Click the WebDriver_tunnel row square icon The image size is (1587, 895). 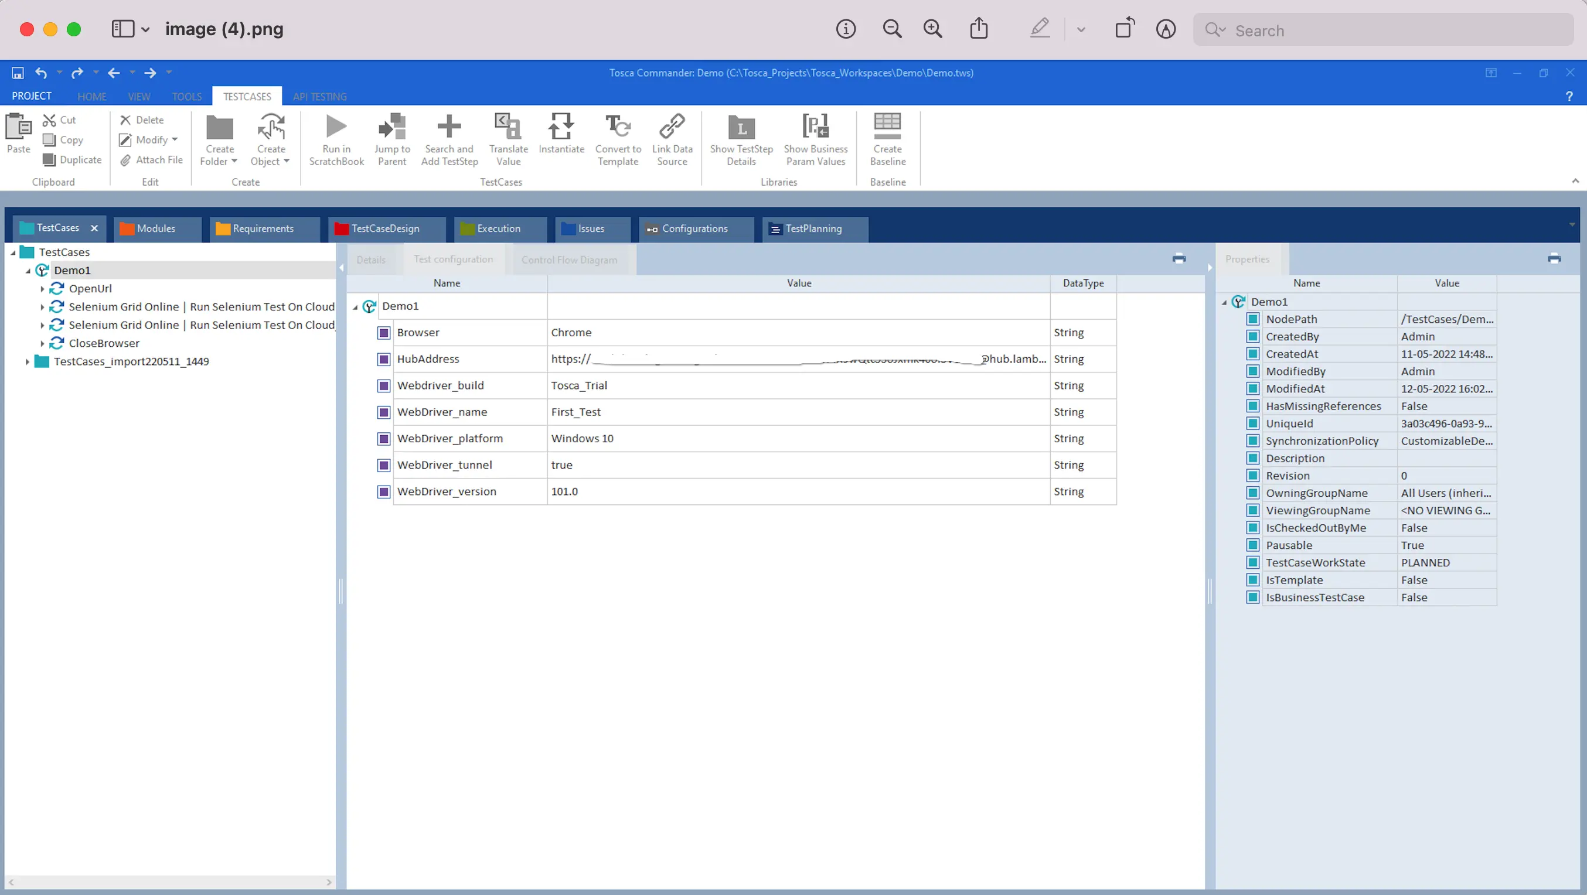coord(384,465)
